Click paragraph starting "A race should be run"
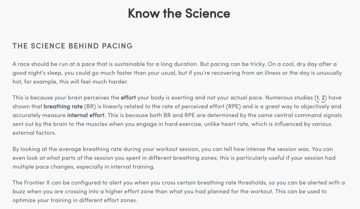This screenshot has width=360, height=209. click(177, 72)
